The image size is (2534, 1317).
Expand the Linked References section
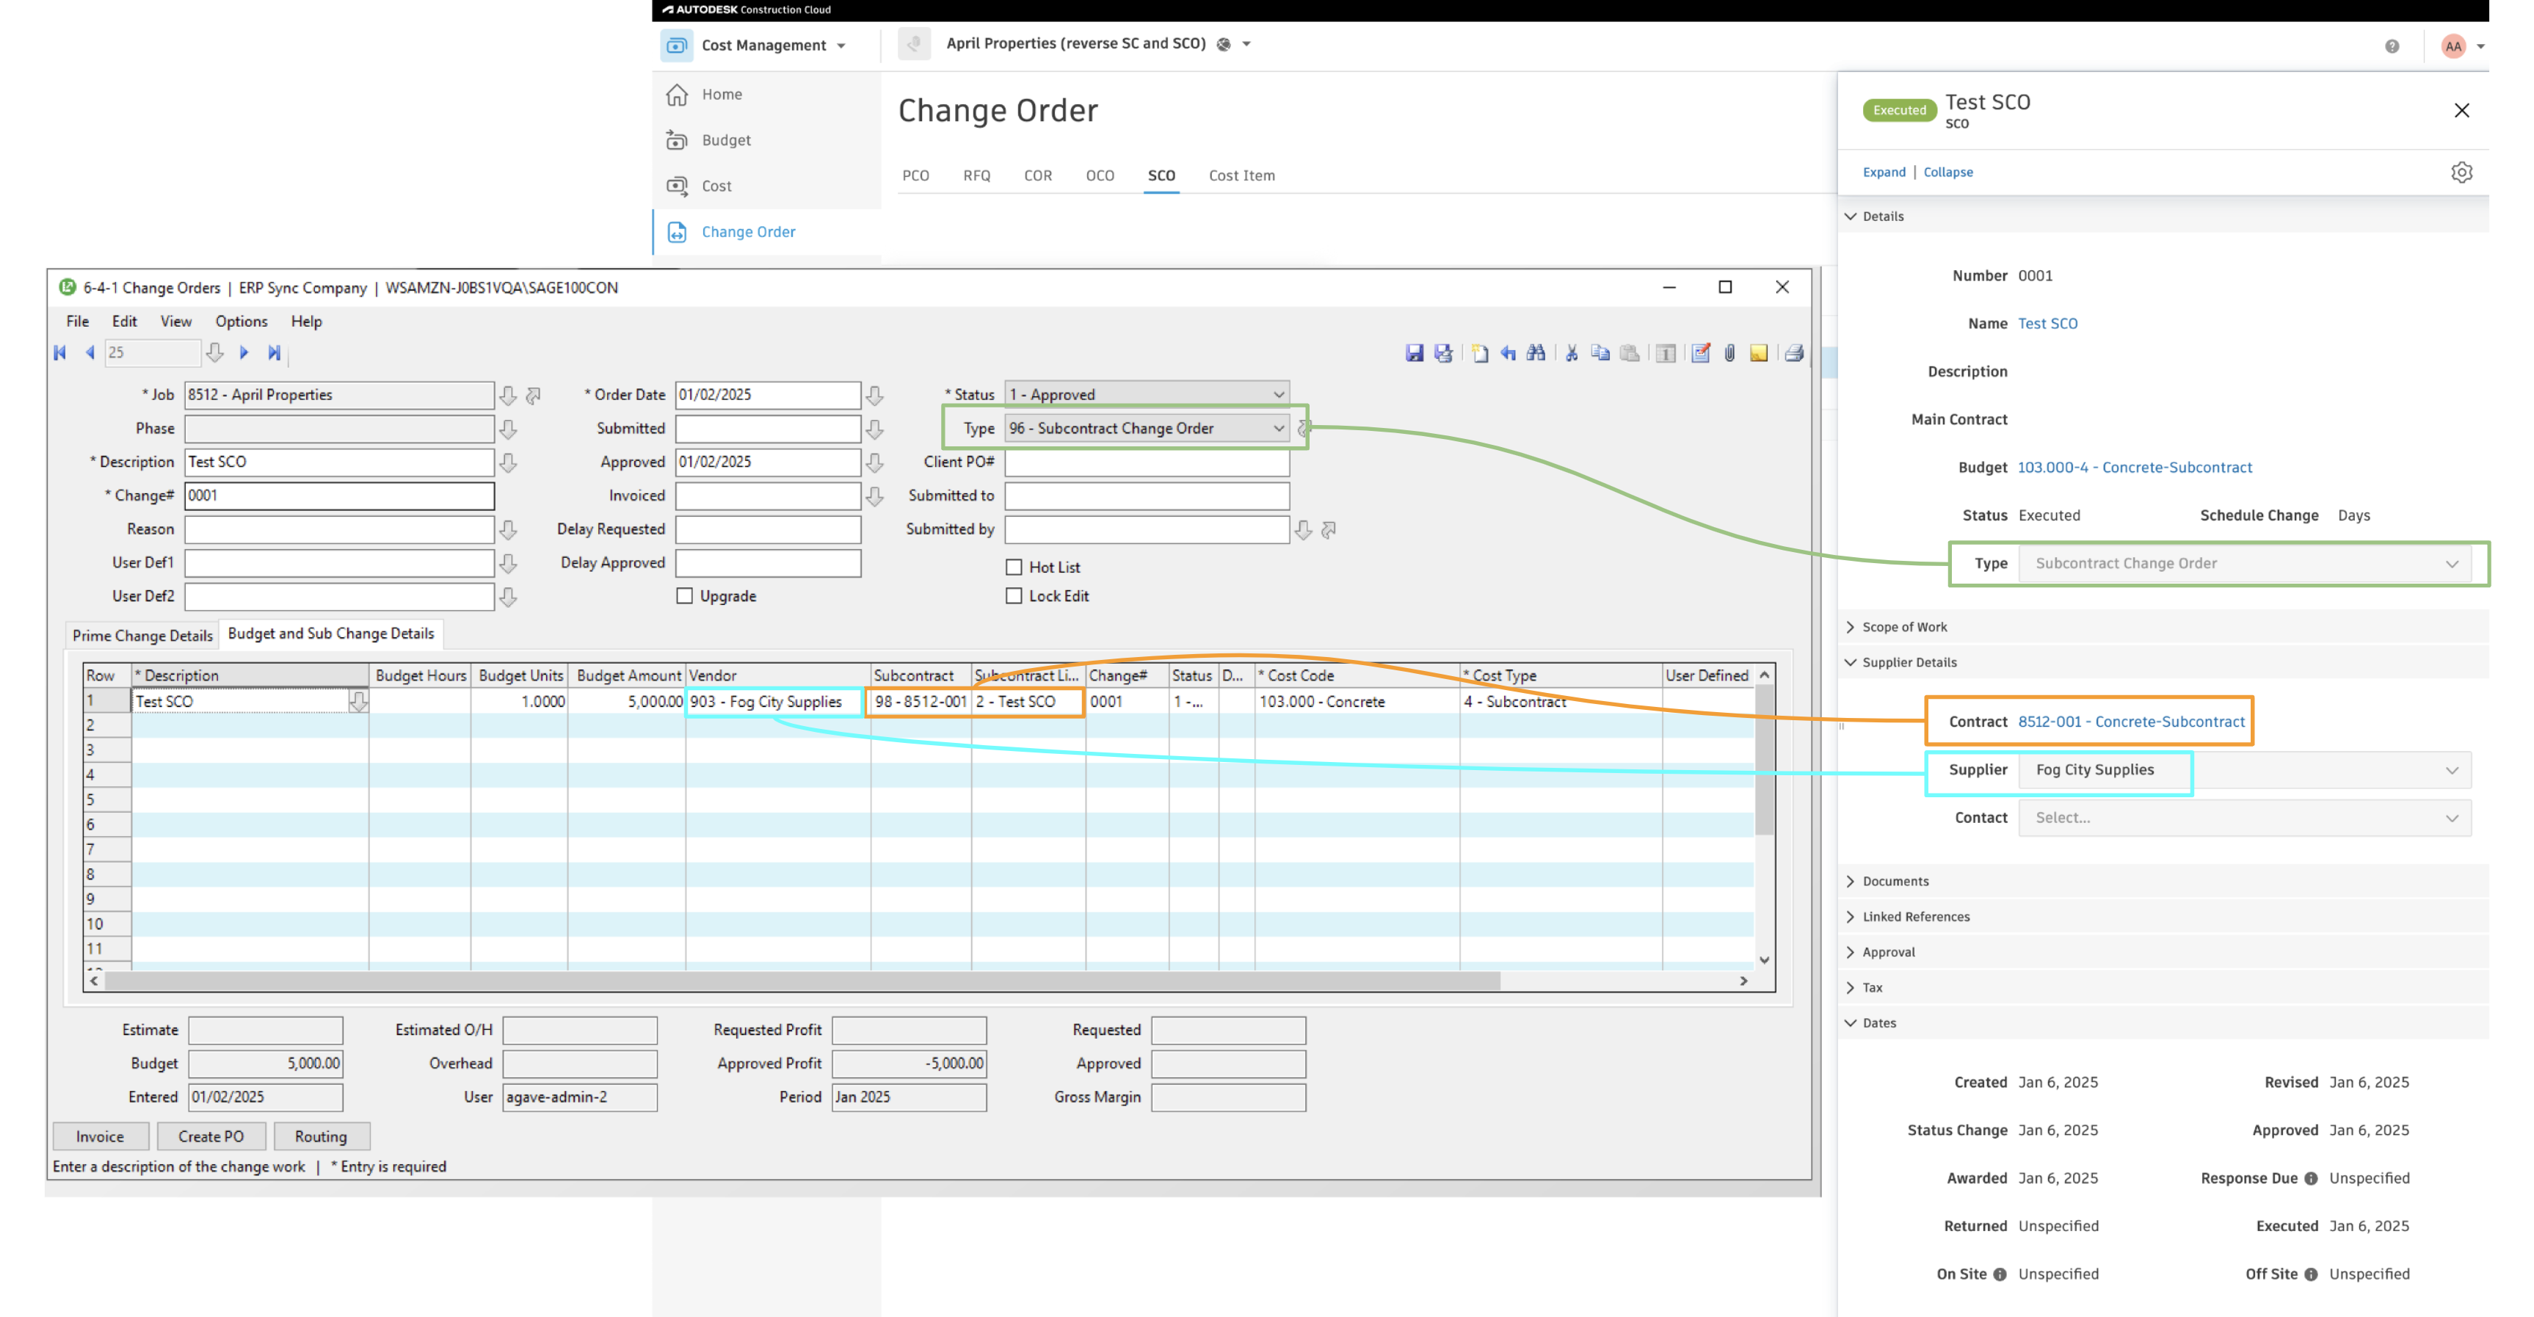[x=1851, y=918]
